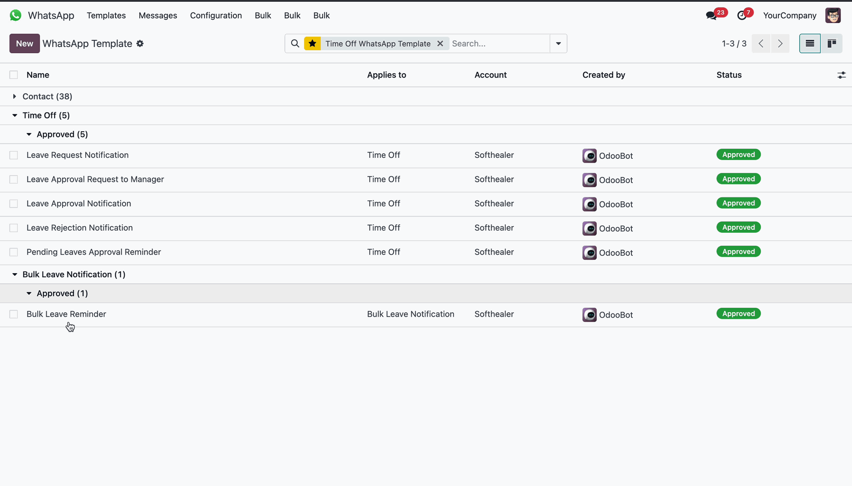Viewport: 852px width, 486px height.
Task: Open the gear settings beside WhatsApp Template
Action: 140,43
